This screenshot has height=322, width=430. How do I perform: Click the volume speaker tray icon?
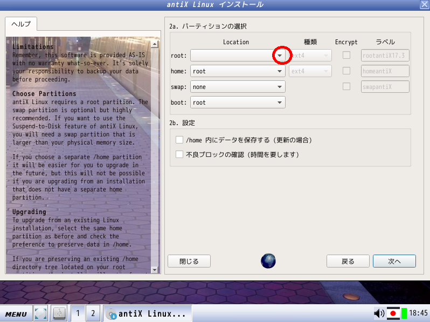tap(379, 313)
